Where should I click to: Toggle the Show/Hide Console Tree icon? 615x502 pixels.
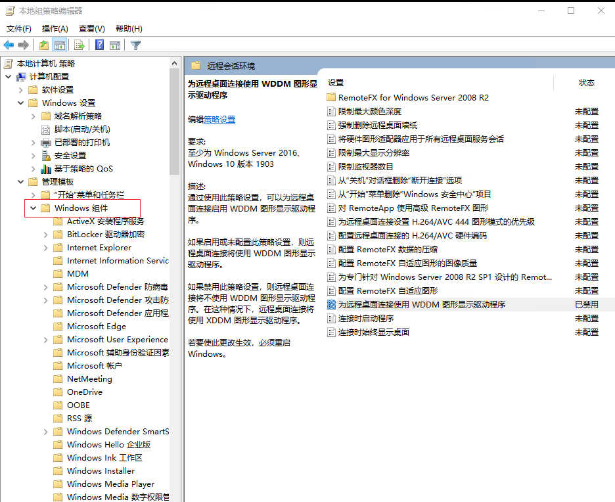click(x=60, y=45)
